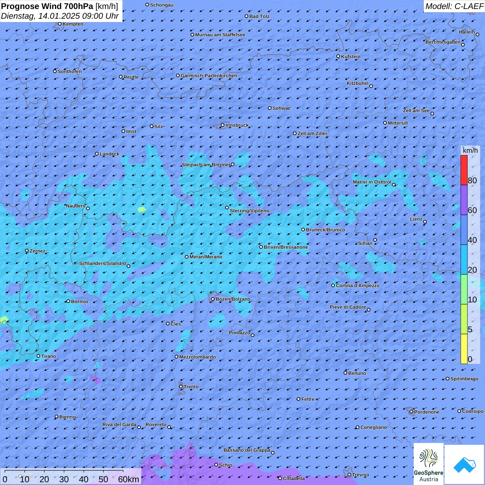Click the 'Modell: C-LAEF' label
This screenshot has height=485, width=485.
(454, 6)
